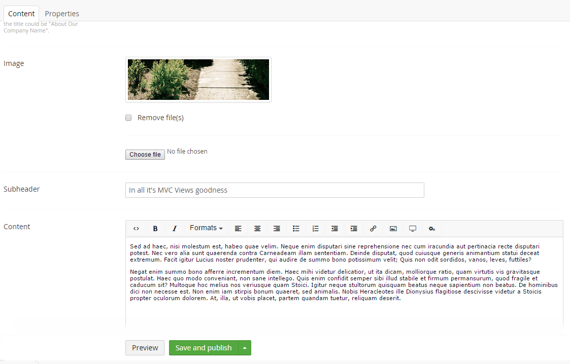This screenshot has height=364, width=570.
Task: Insert or edit a link
Action: (373, 229)
